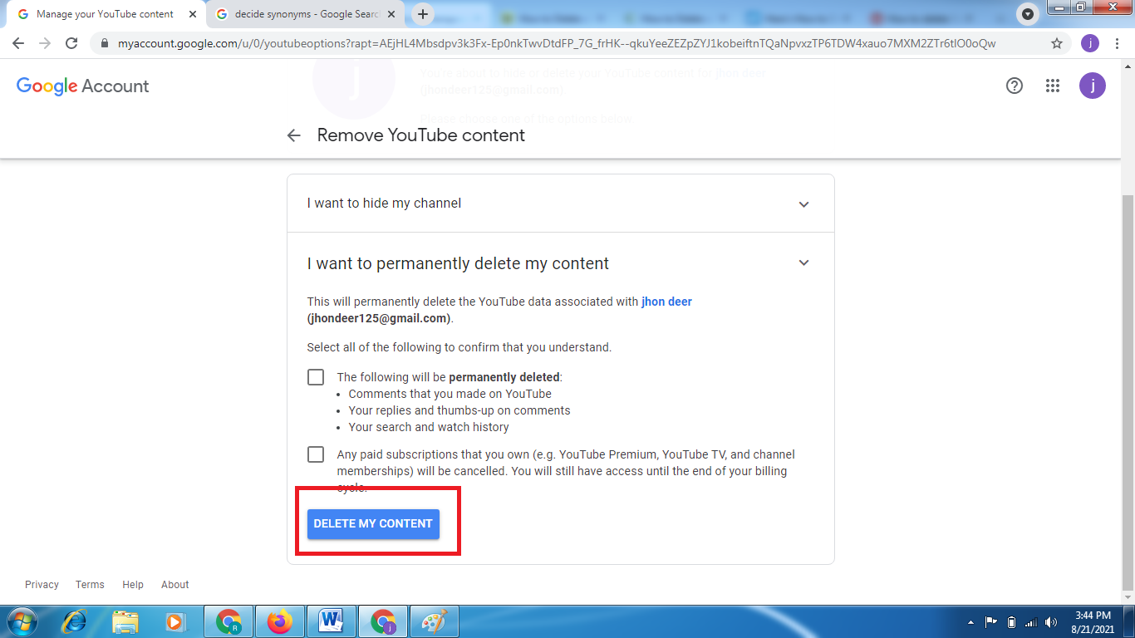Screen dimensions: 1135x638
Task: Open the jhon deer account link
Action: click(666, 302)
